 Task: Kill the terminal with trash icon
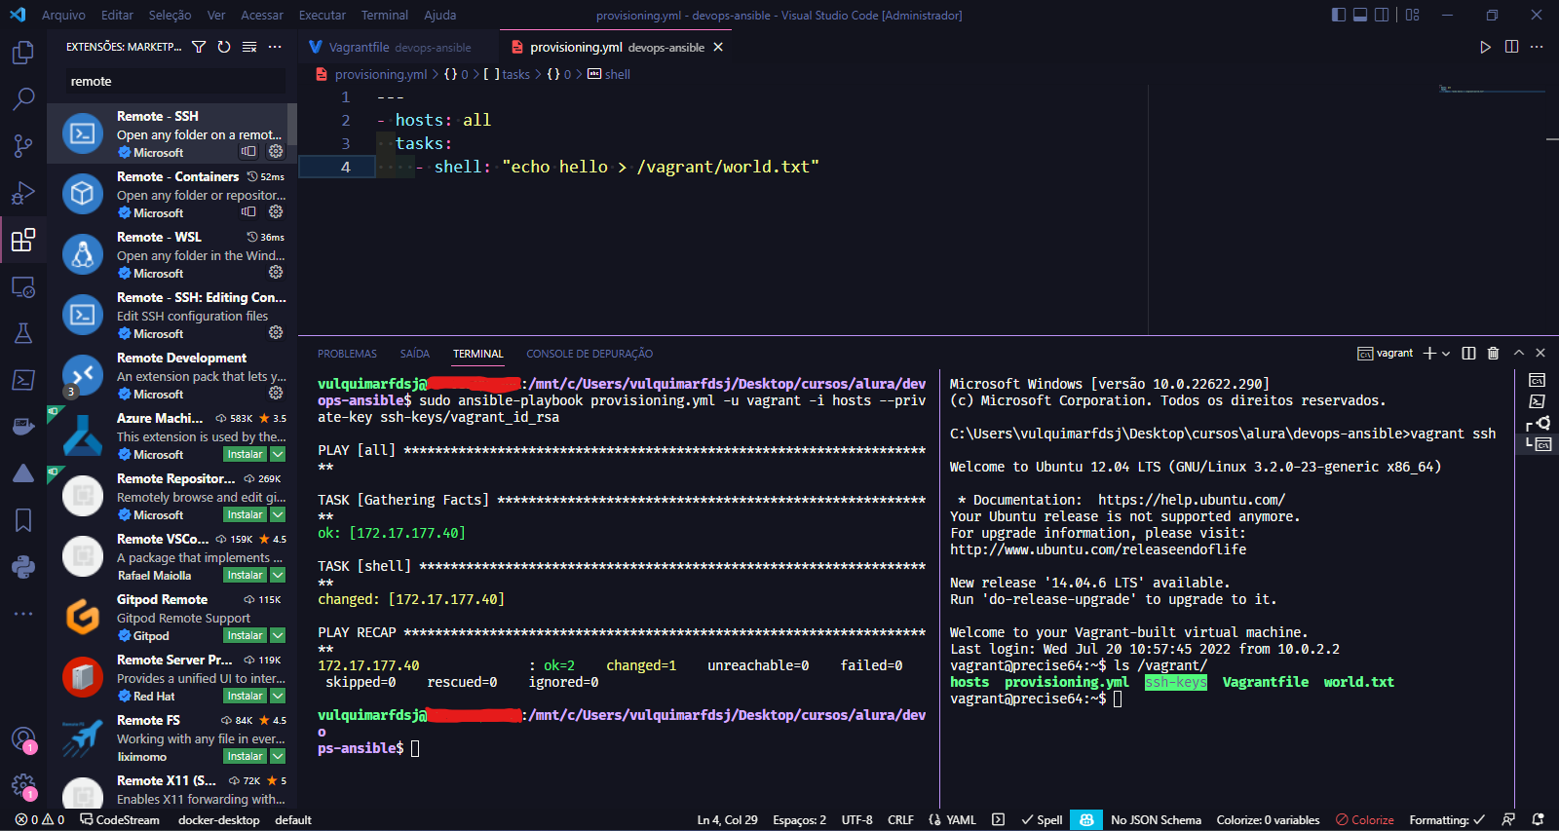click(x=1493, y=353)
